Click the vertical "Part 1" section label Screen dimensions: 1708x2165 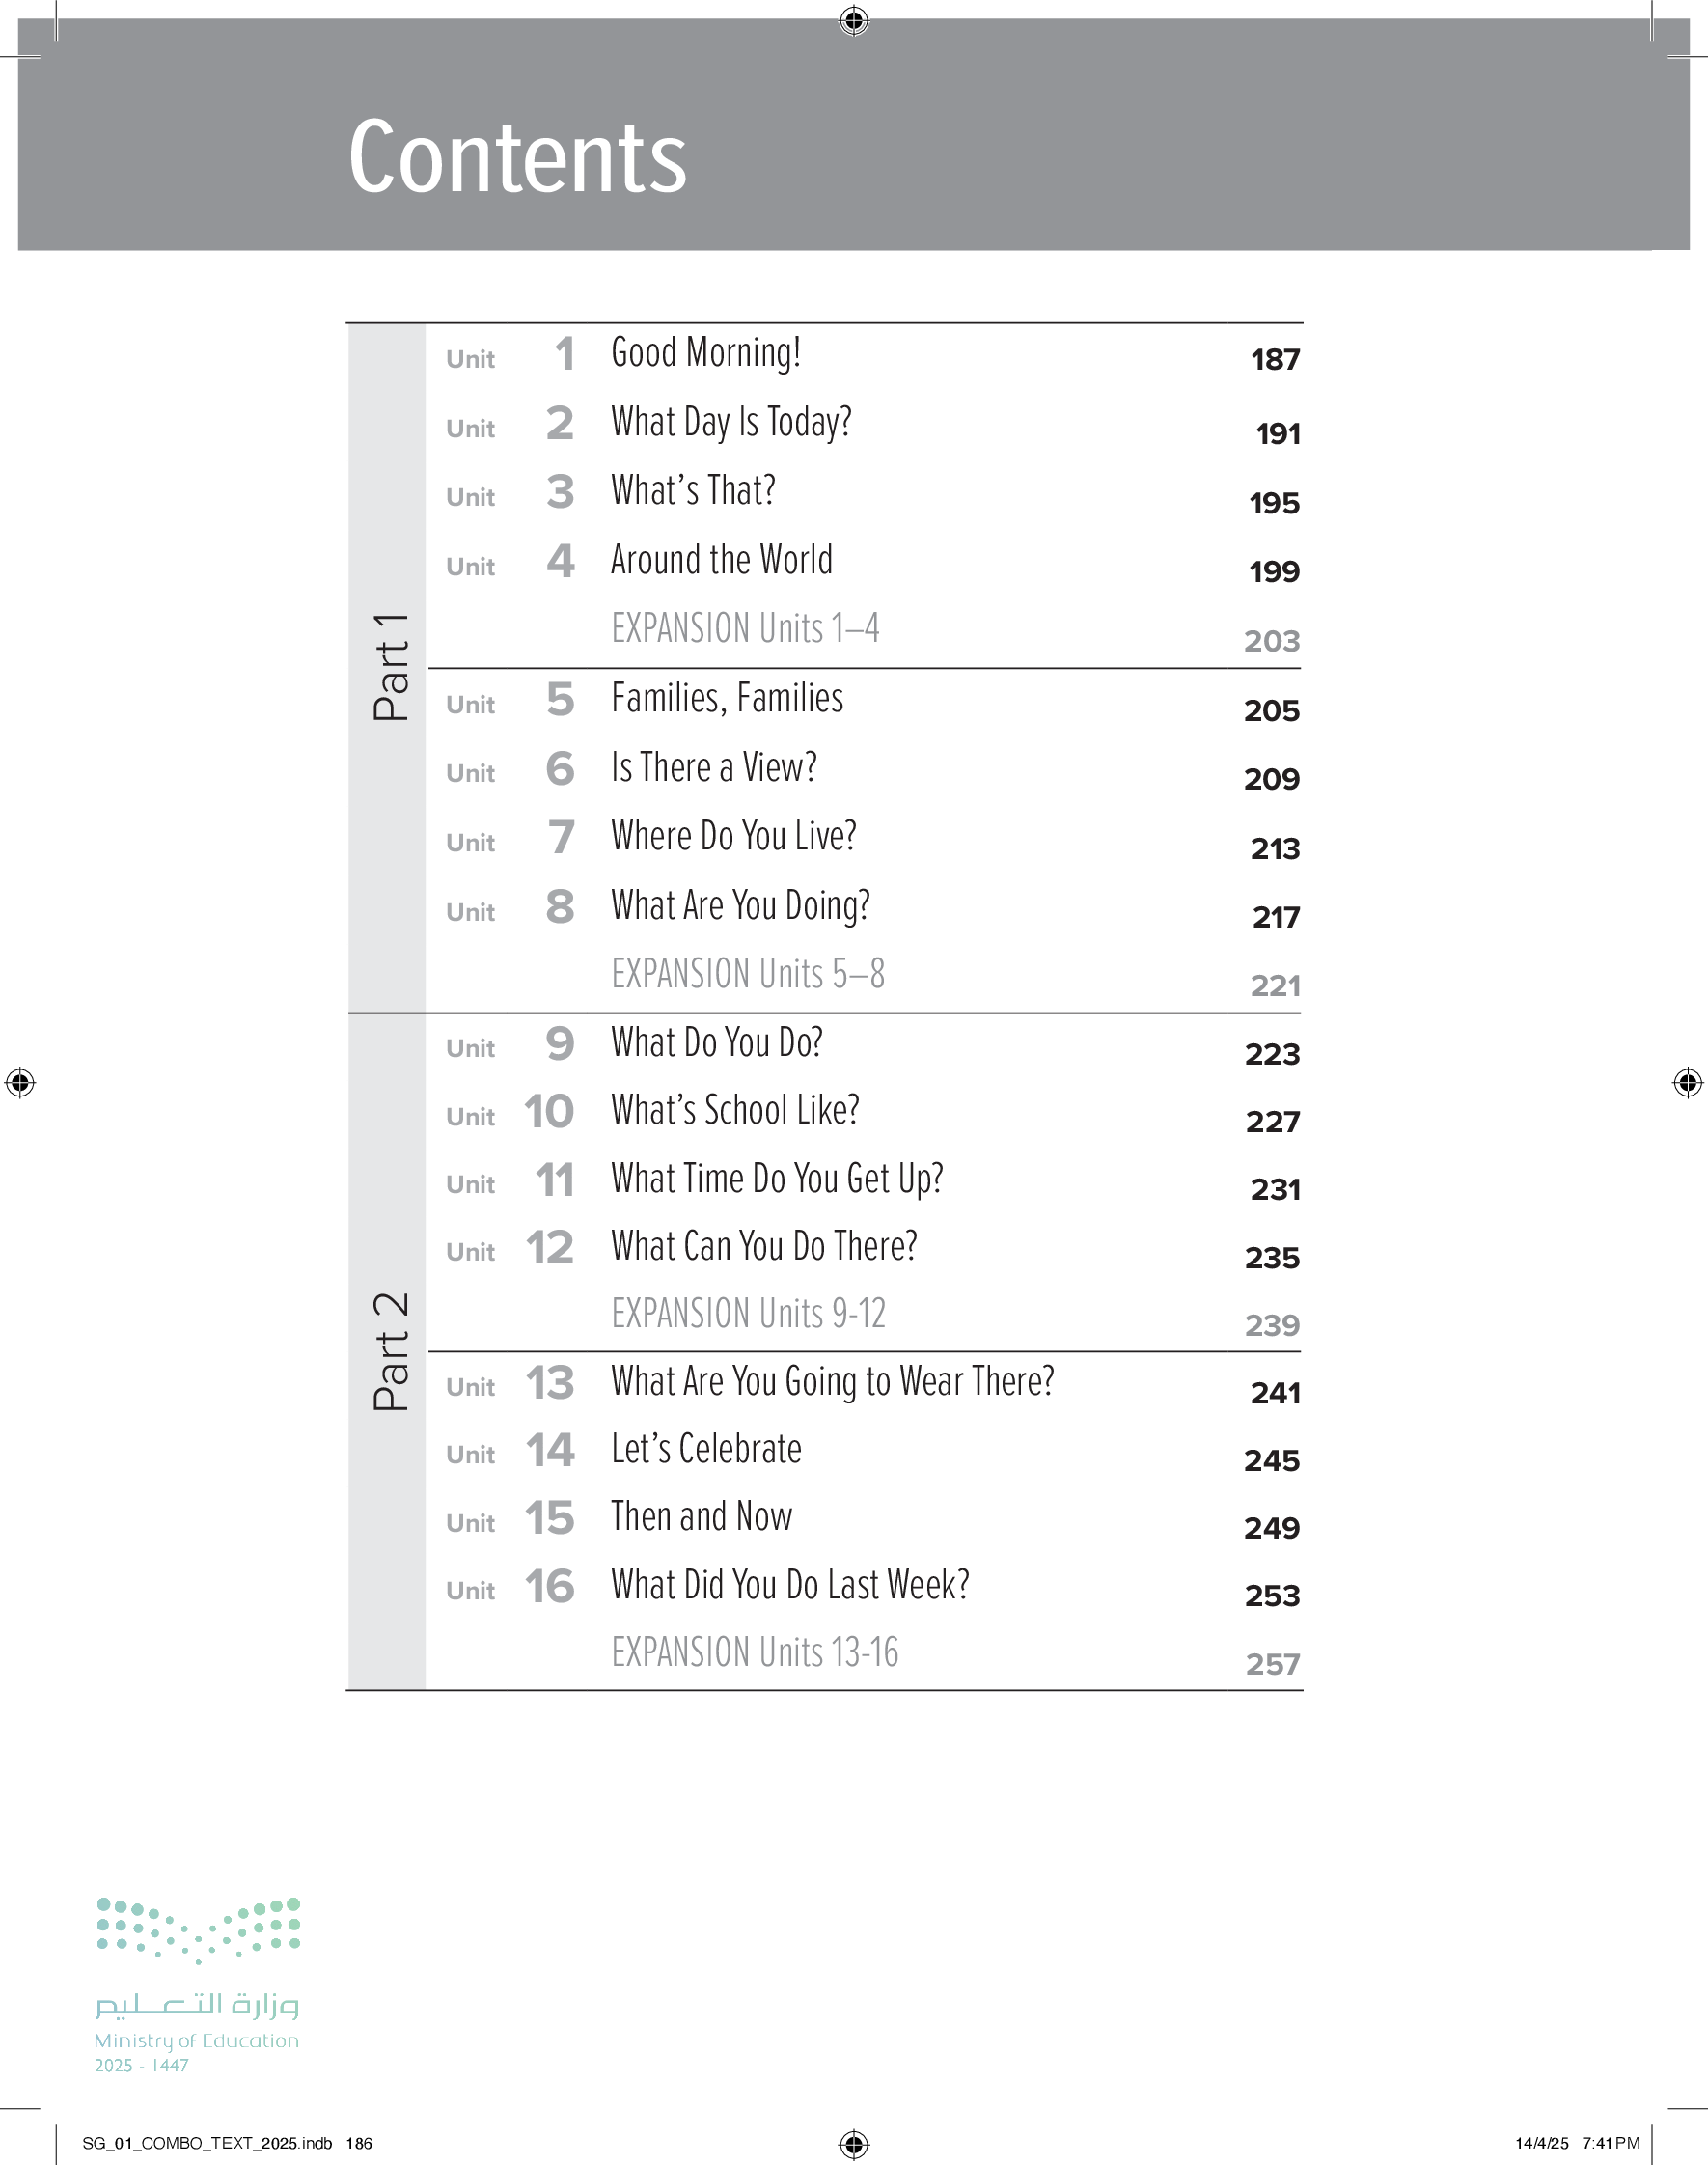[390, 667]
